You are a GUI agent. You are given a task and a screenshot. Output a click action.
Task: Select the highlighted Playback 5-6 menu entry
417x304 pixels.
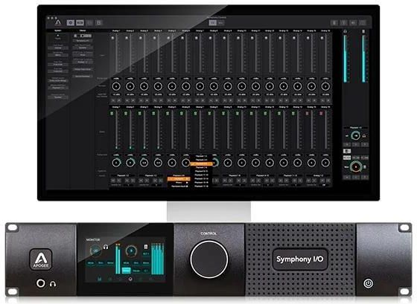[x=201, y=164]
